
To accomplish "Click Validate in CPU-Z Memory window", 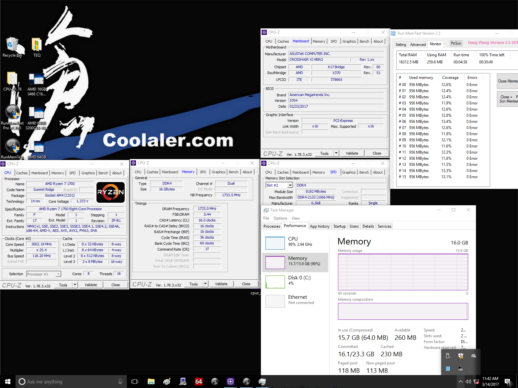I will click(x=221, y=284).
